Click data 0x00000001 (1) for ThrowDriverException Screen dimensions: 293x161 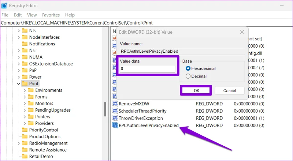click(x=249, y=118)
